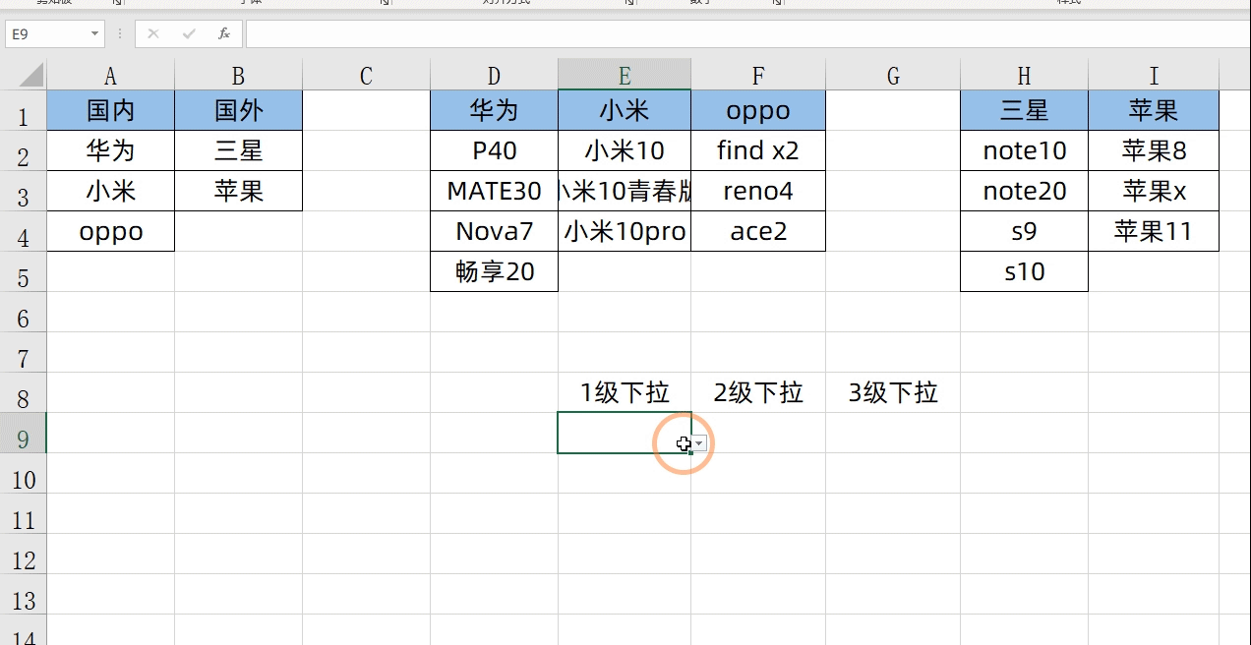Viewport: 1251px width, 645px height.
Task: Select the blue oppo header in column F
Action: tap(758, 110)
